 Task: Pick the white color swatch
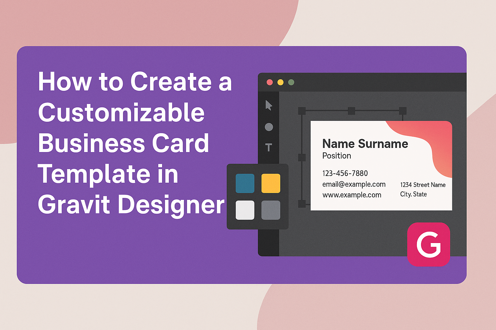click(245, 210)
